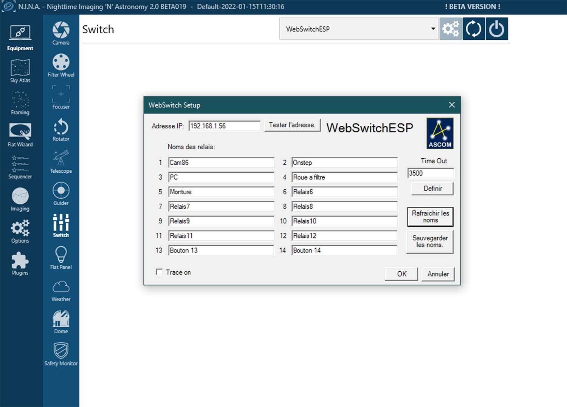Screen dimensions: 567x407
Task: Select the Rotator equipment tab
Action: coord(61,130)
